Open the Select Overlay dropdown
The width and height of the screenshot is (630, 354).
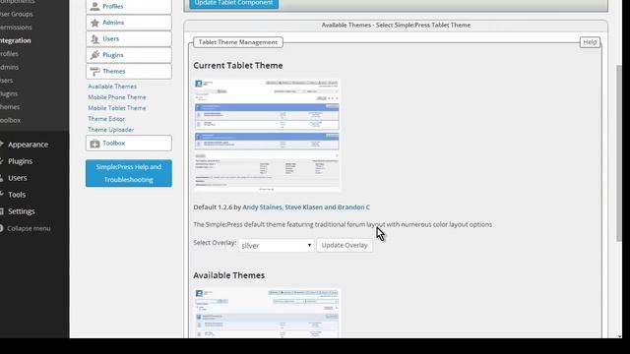pyautogui.click(x=276, y=245)
